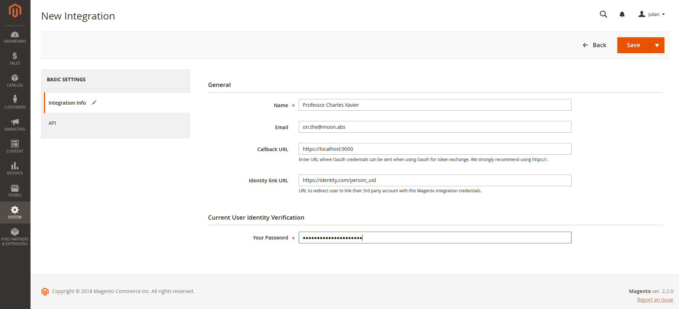The width and height of the screenshot is (679, 309).
Task: Open the Sales menu
Action: click(15, 59)
